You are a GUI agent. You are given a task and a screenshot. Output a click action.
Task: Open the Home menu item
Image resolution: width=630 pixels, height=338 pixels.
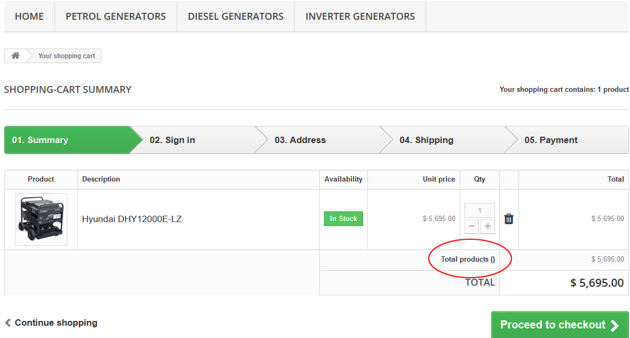29,17
